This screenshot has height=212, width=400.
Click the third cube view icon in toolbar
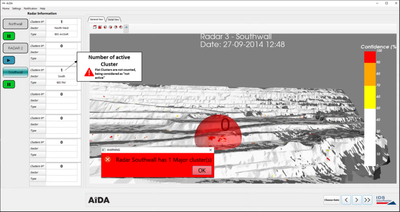[x=105, y=27]
